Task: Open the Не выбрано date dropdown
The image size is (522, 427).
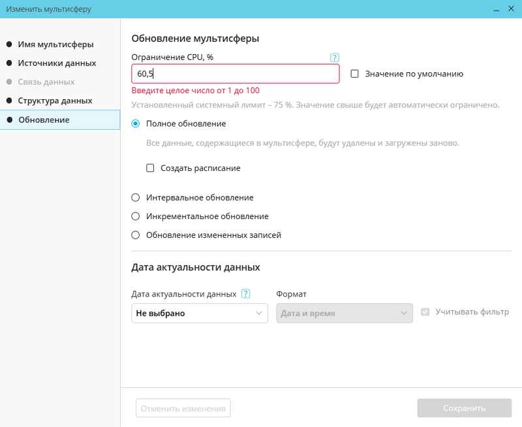Action: (200, 314)
